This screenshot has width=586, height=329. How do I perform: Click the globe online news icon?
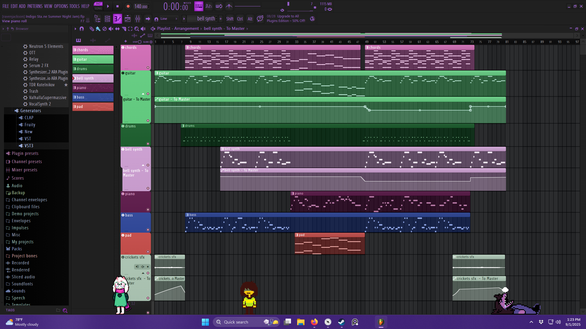click(x=312, y=19)
